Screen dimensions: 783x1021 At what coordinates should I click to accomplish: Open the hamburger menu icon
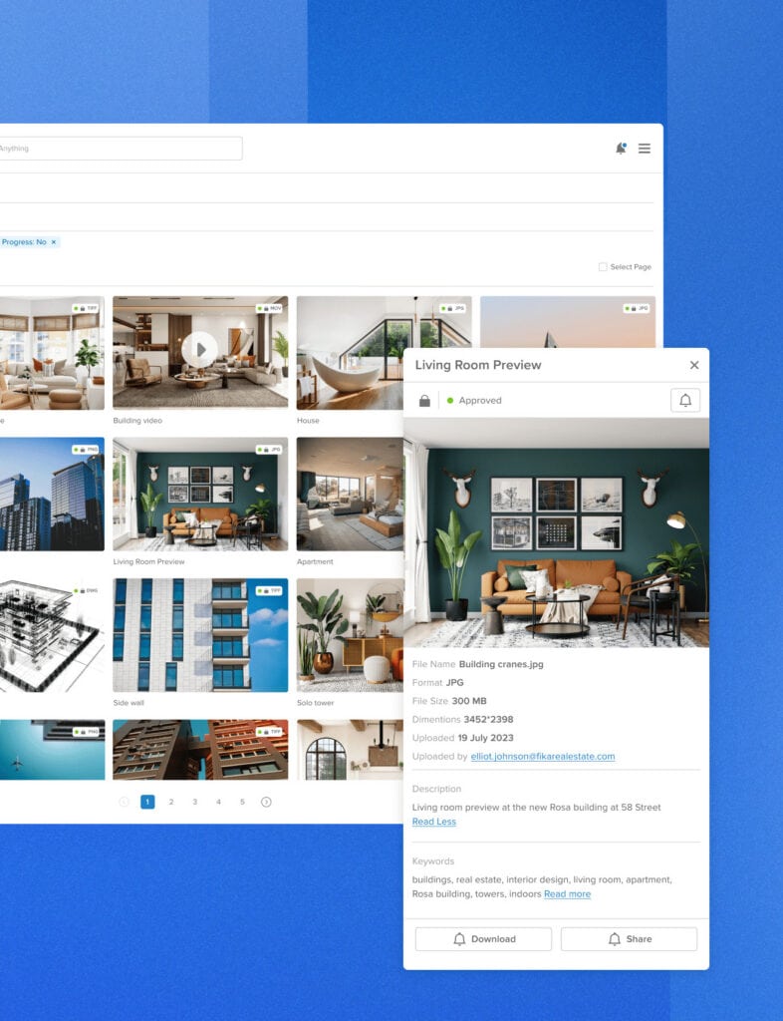645,149
